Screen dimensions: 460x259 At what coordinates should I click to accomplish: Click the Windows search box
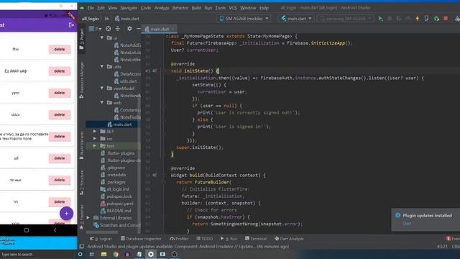click(37, 254)
